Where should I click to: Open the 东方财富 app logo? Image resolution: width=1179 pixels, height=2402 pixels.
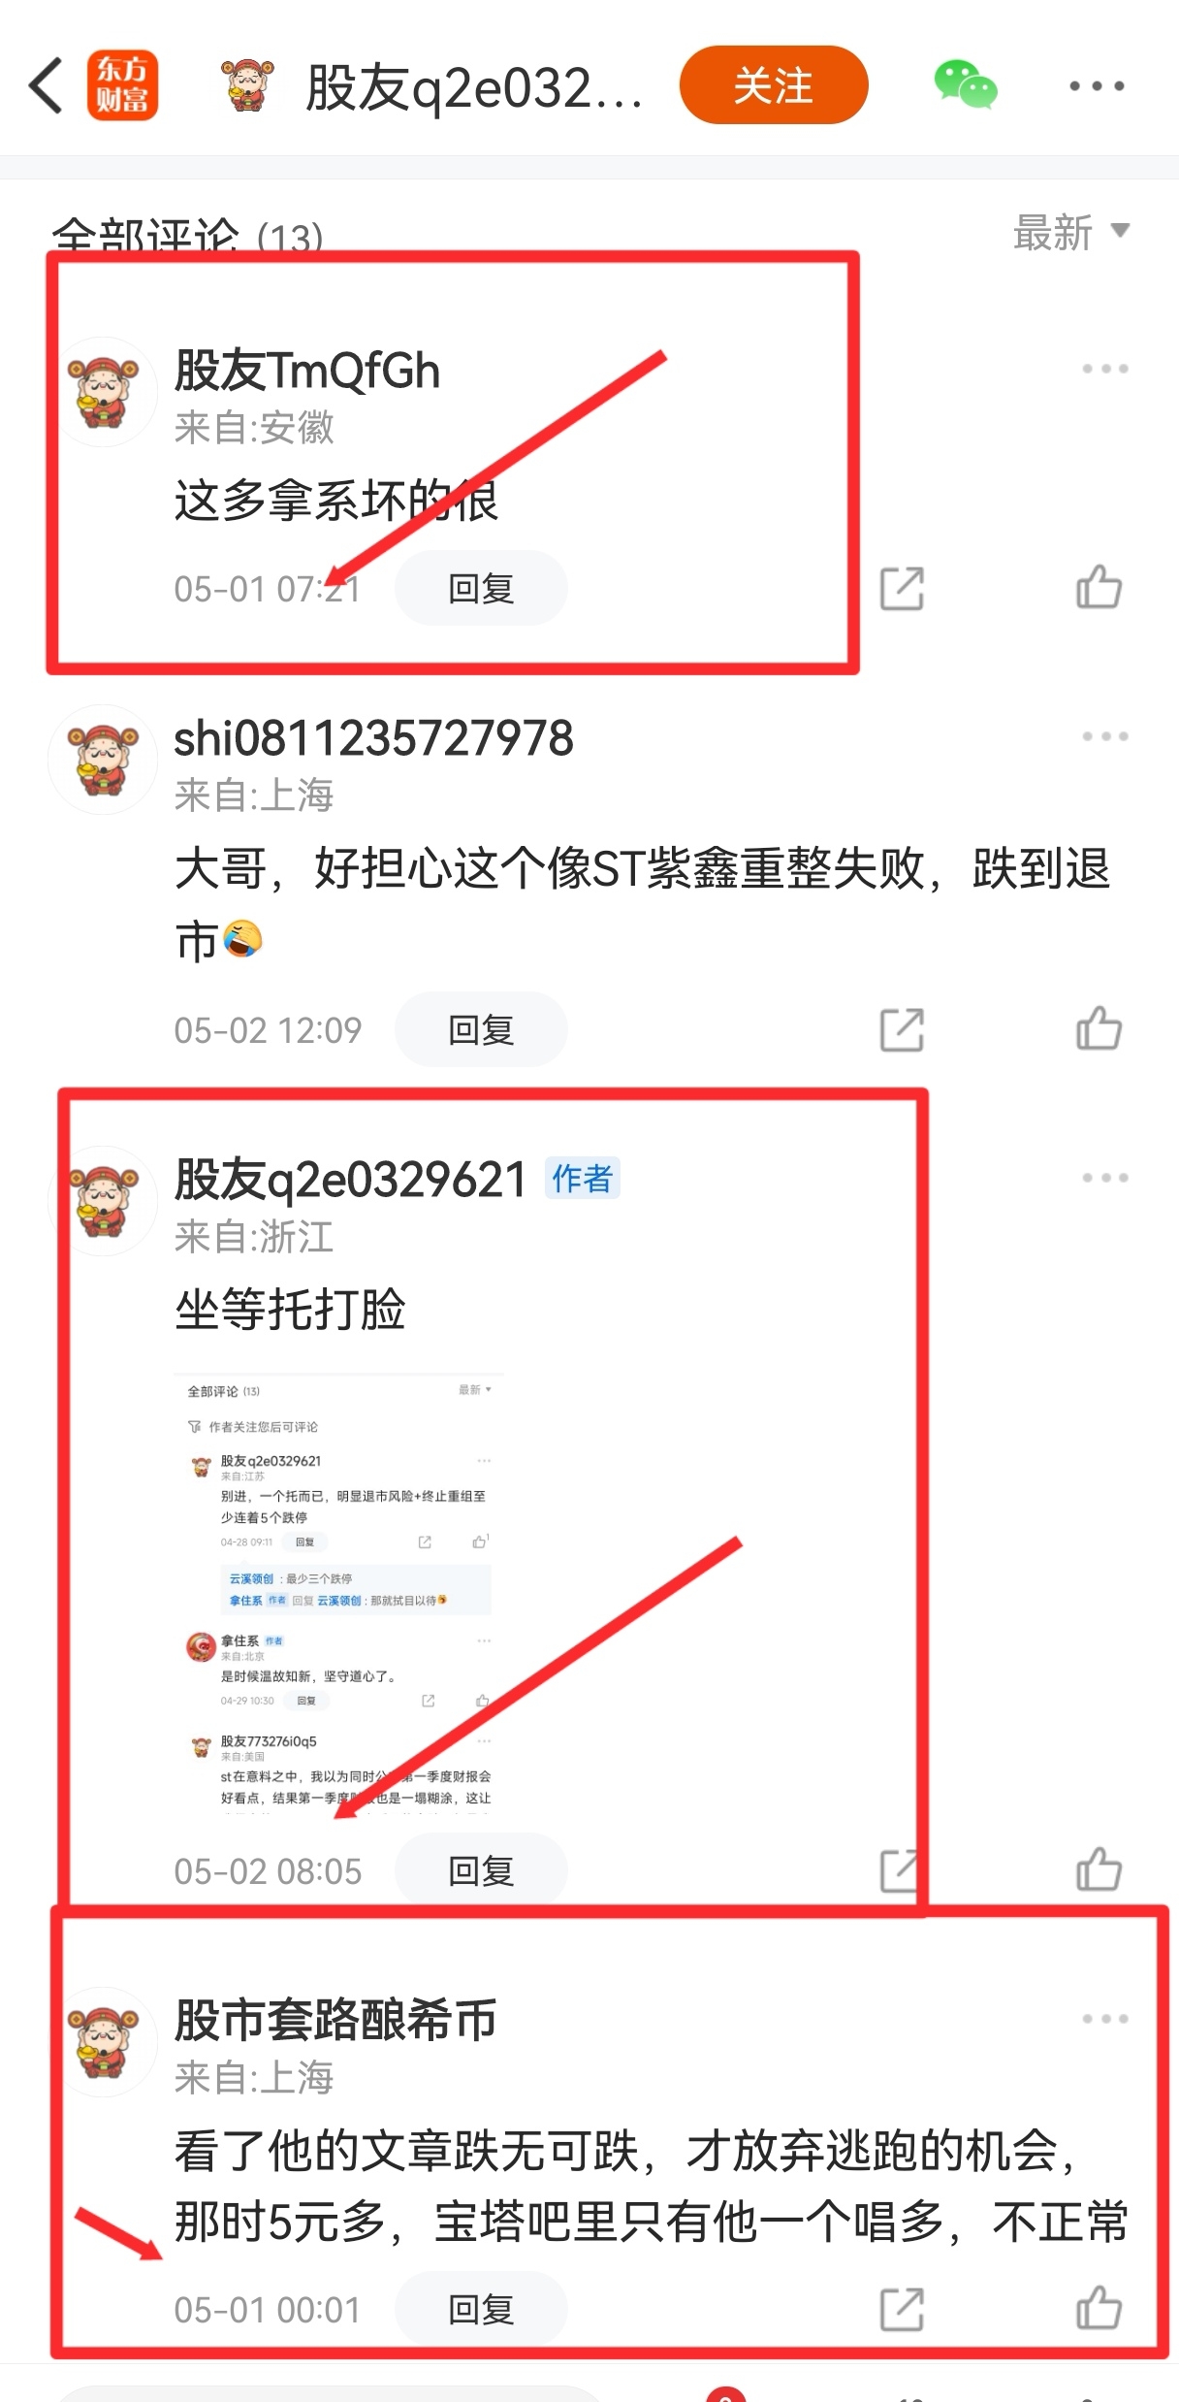(x=122, y=85)
